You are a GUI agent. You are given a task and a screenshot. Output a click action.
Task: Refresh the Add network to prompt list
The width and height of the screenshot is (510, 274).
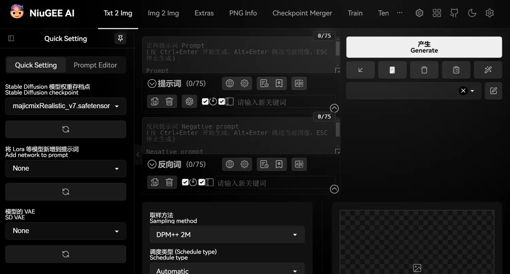pyautogui.click(x=66, y=191)
